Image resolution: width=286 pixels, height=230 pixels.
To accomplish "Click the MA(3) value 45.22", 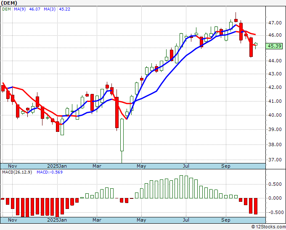I will pos(65,9).
